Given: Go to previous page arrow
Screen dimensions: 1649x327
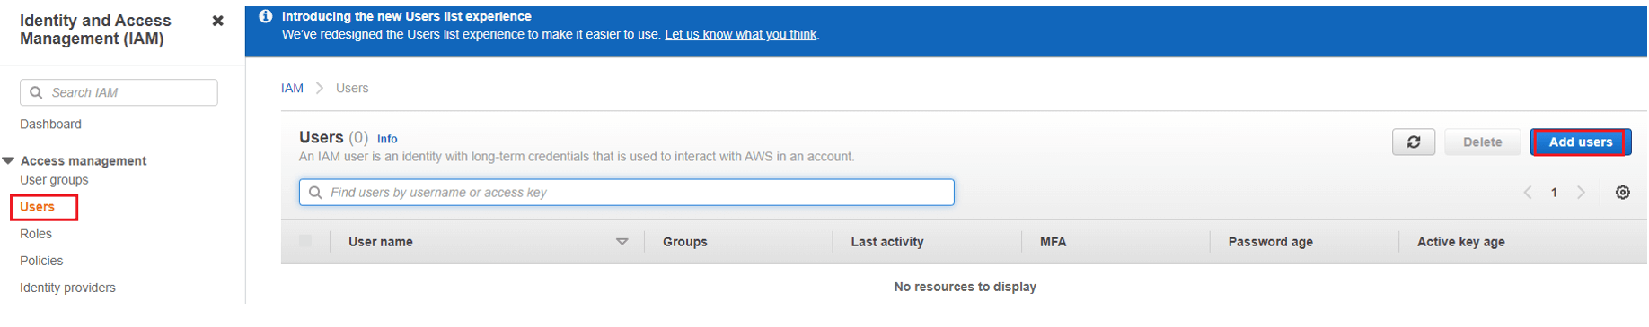Looking at the screenshot, I should pyautogui.click(x=1527, y=193).
